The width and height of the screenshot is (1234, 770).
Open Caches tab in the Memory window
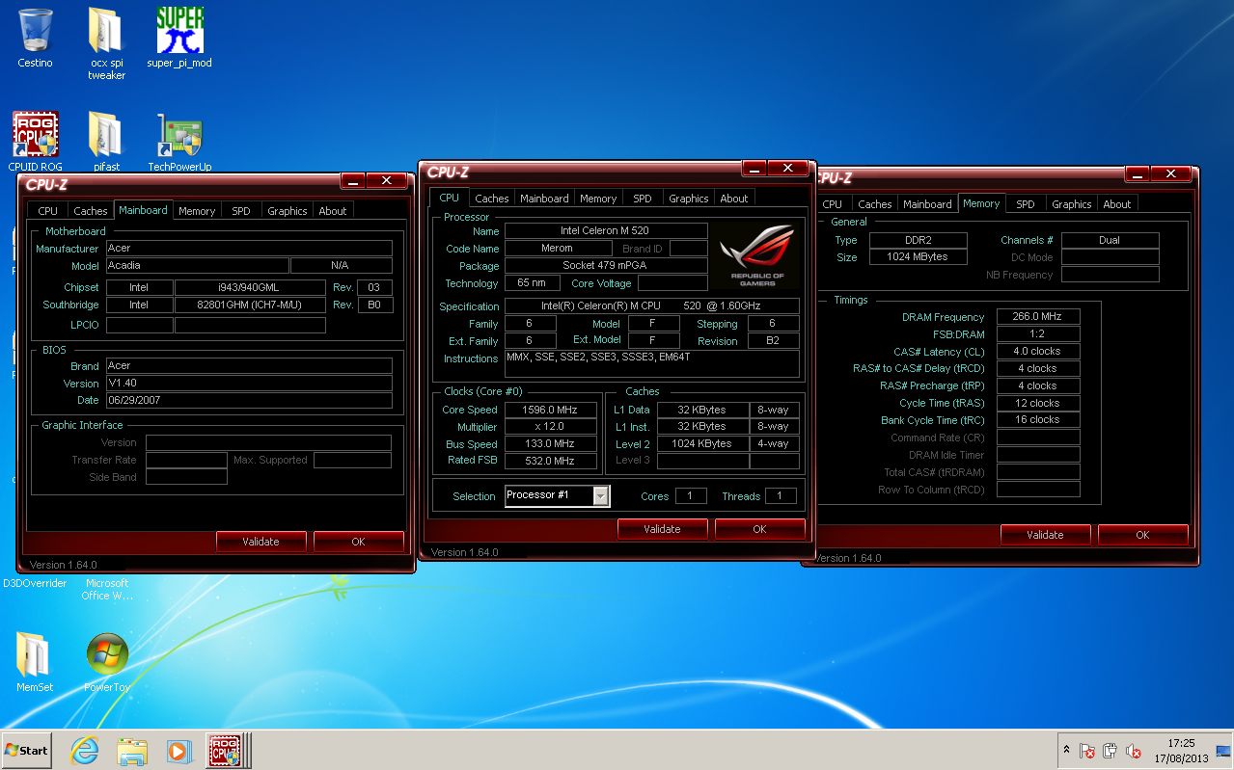[x=875, y=204]
